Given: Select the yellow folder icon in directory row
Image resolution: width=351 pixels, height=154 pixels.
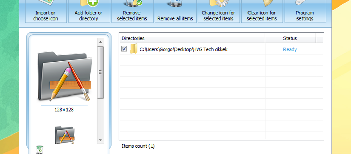Looking at the screenshot, I should [134, 49].
